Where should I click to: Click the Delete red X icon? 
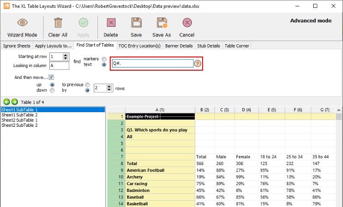tap(111, 22)
